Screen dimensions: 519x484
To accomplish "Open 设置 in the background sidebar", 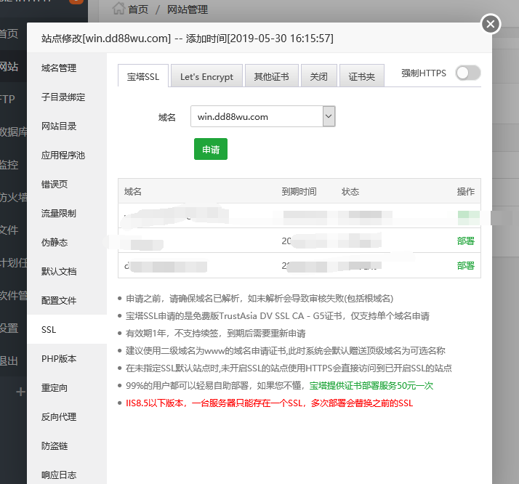I will [9, 328].
